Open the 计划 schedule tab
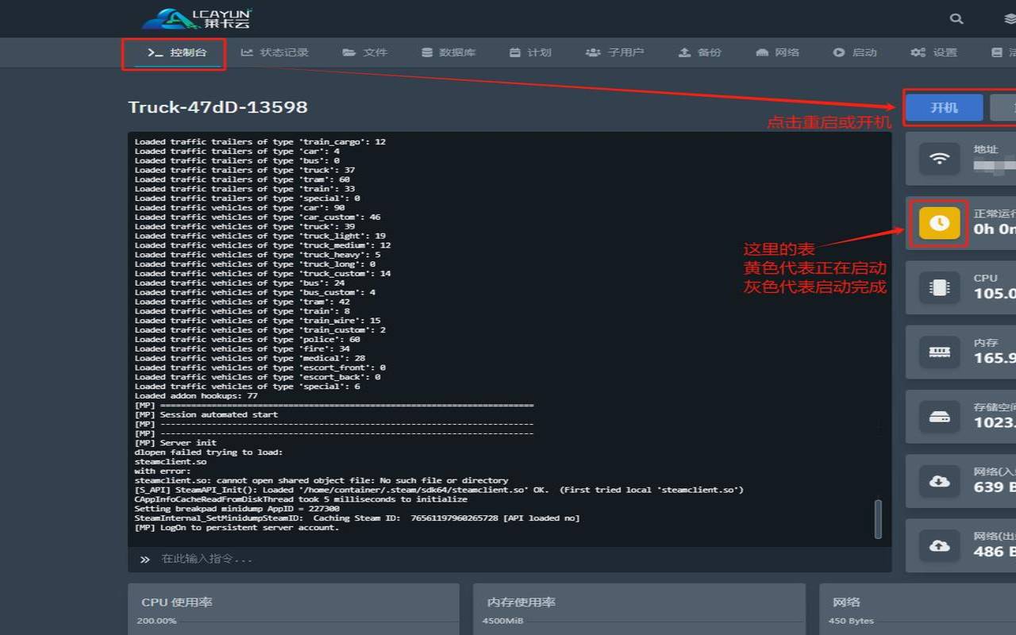 tap(530, 52)
